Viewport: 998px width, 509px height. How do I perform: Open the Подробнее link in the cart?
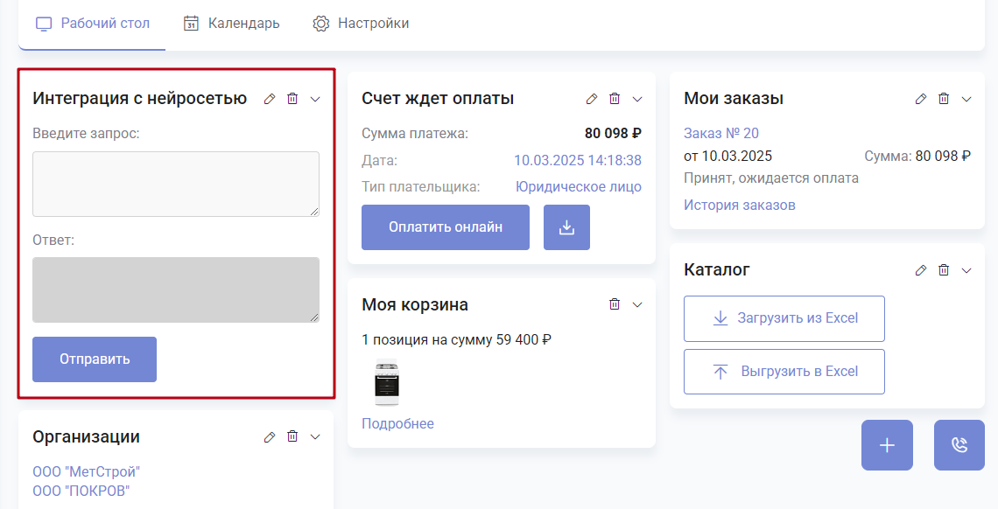click(x=397, y=424)
